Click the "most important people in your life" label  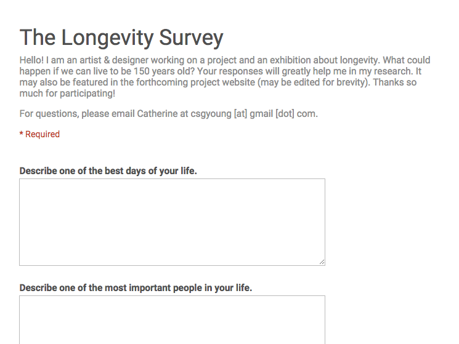[x=136, y=287]
